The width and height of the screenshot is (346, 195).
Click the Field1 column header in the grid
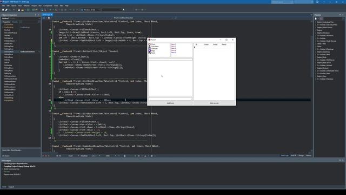point(207,44)
